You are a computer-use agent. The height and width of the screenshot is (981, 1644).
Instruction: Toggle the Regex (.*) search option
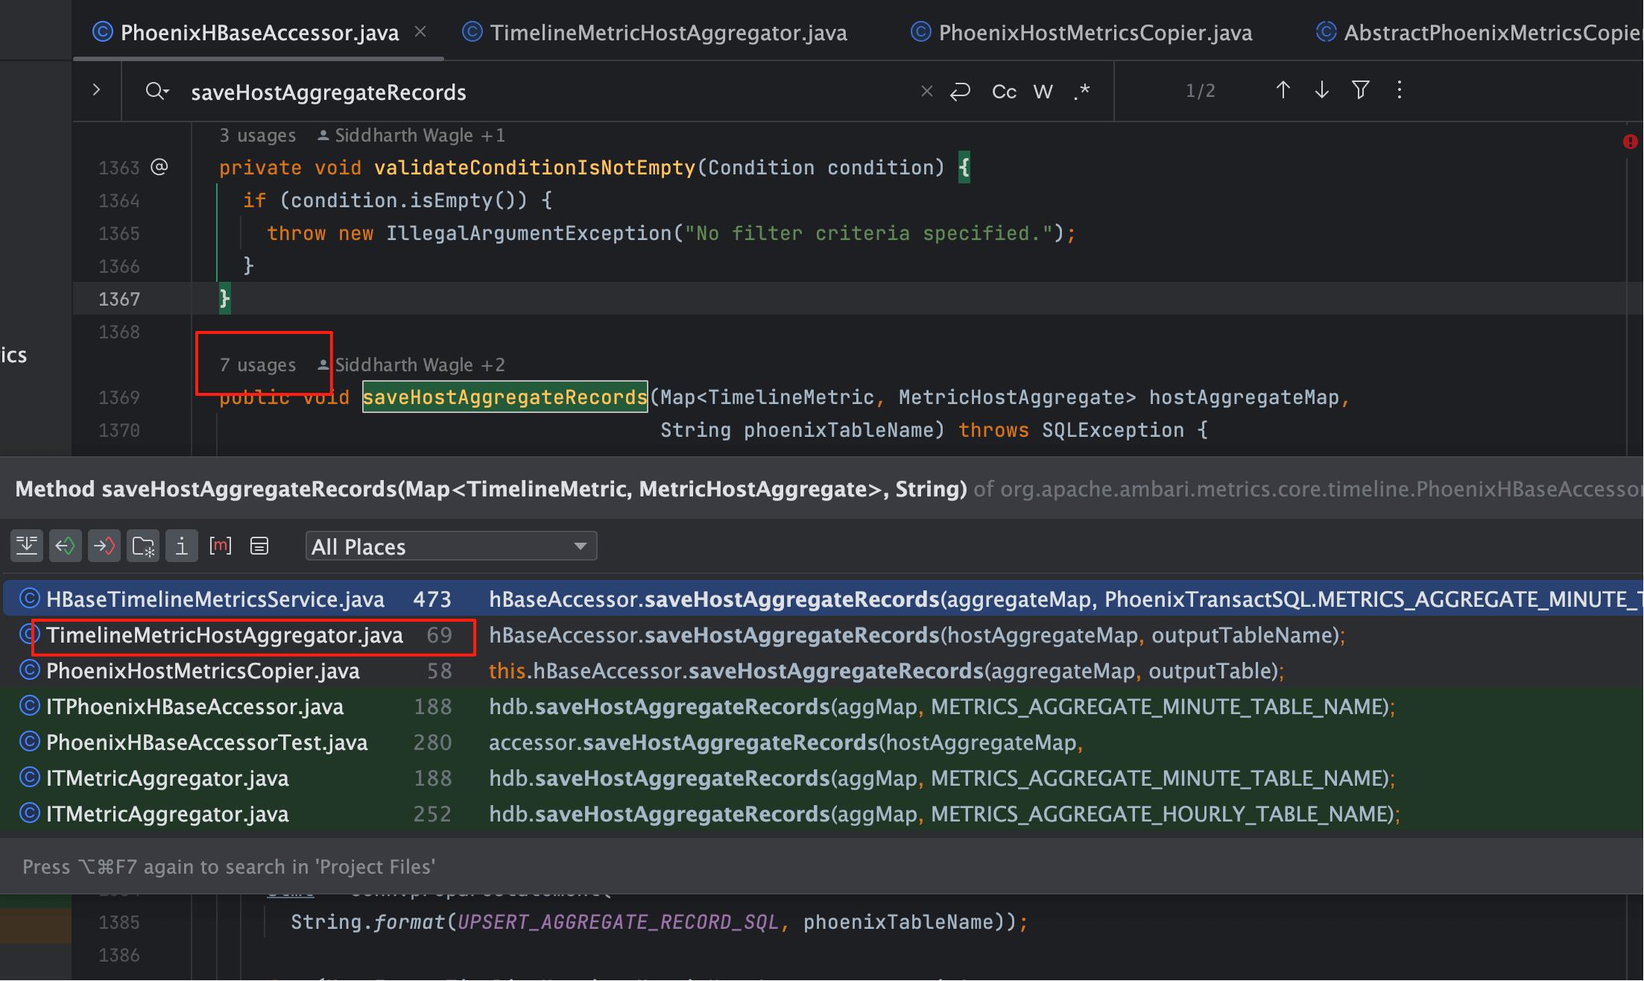click(x=1082, y=91)
